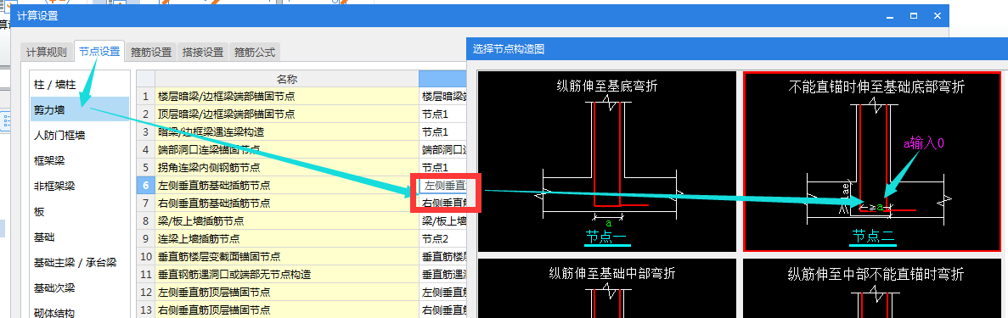Screen dimensions: 1008x318
Task: Choose 纵筋伸至中部不能直锚时弯折 diagram
Action: tap(873, 287)
